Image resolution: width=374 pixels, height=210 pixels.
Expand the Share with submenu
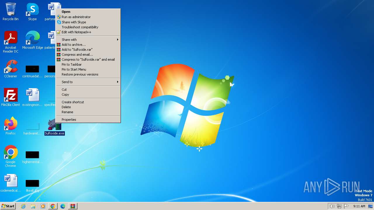pos(88,40)
